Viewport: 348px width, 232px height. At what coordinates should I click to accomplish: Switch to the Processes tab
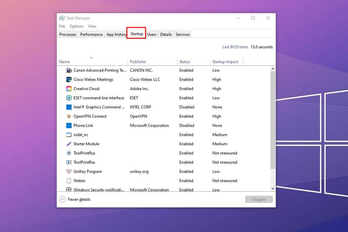tap(68, 35)
